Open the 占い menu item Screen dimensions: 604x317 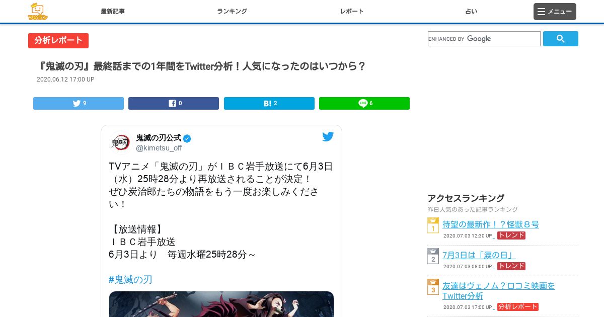(x=471, y=11)
